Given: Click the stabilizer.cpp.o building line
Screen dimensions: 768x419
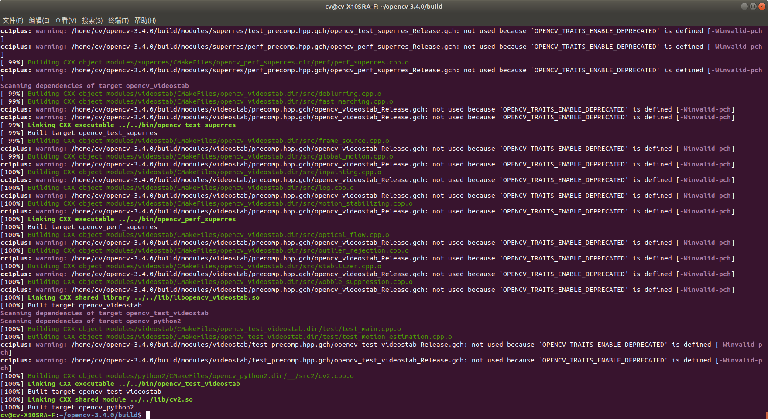Looking at the screenshot, I should coord(191,266).
